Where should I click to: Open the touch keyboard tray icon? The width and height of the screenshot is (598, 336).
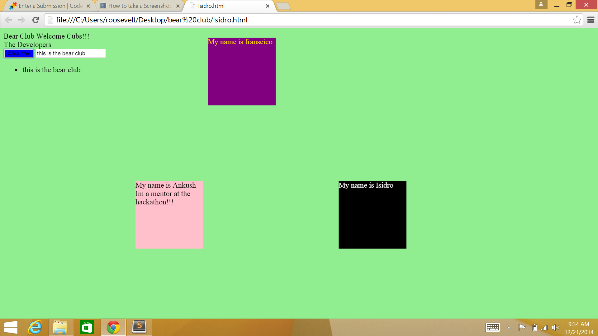point(492,327)
